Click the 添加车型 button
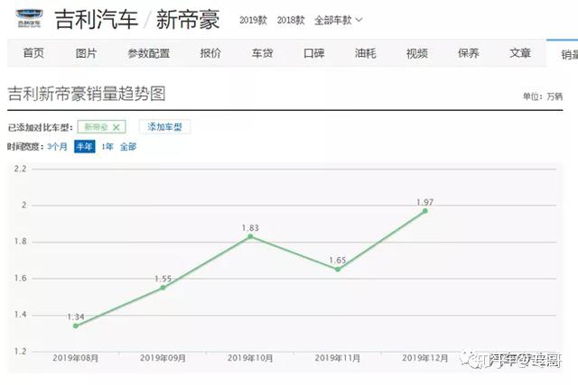Screen dimensions: 578x385 [164, 127]
